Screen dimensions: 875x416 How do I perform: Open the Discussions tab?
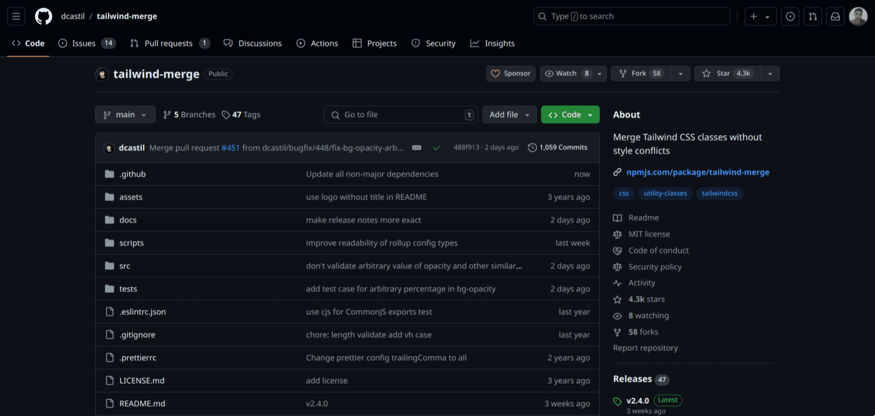point(253,43)
